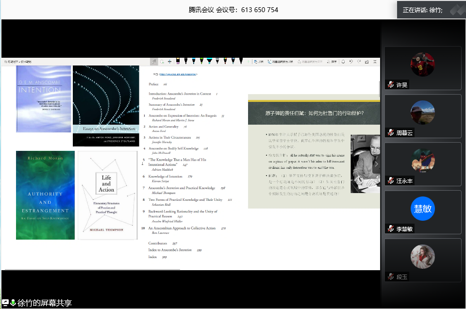Click the vertical scrollbar of the notes page
Viewport: 466px width, 309px height.
click(x=379, y=89)
